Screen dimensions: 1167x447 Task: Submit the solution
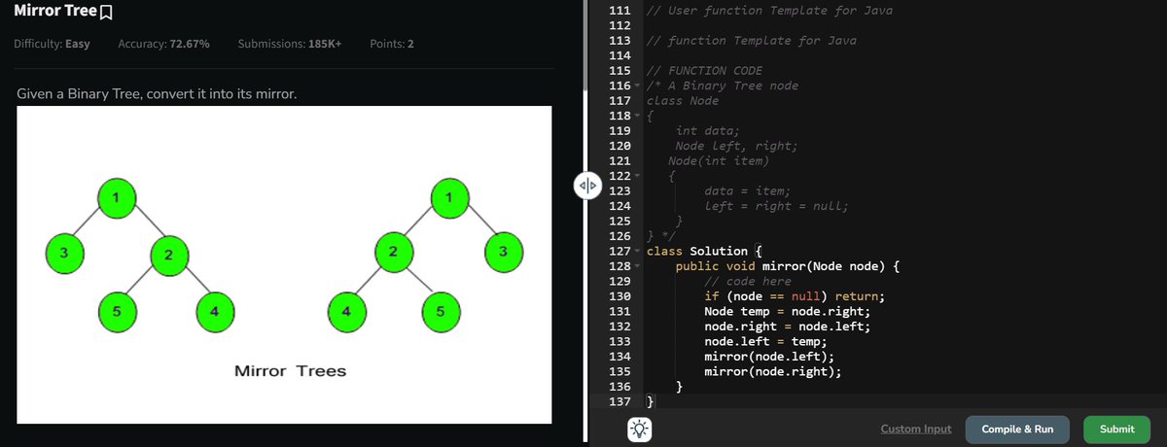tap(1116, 429)
